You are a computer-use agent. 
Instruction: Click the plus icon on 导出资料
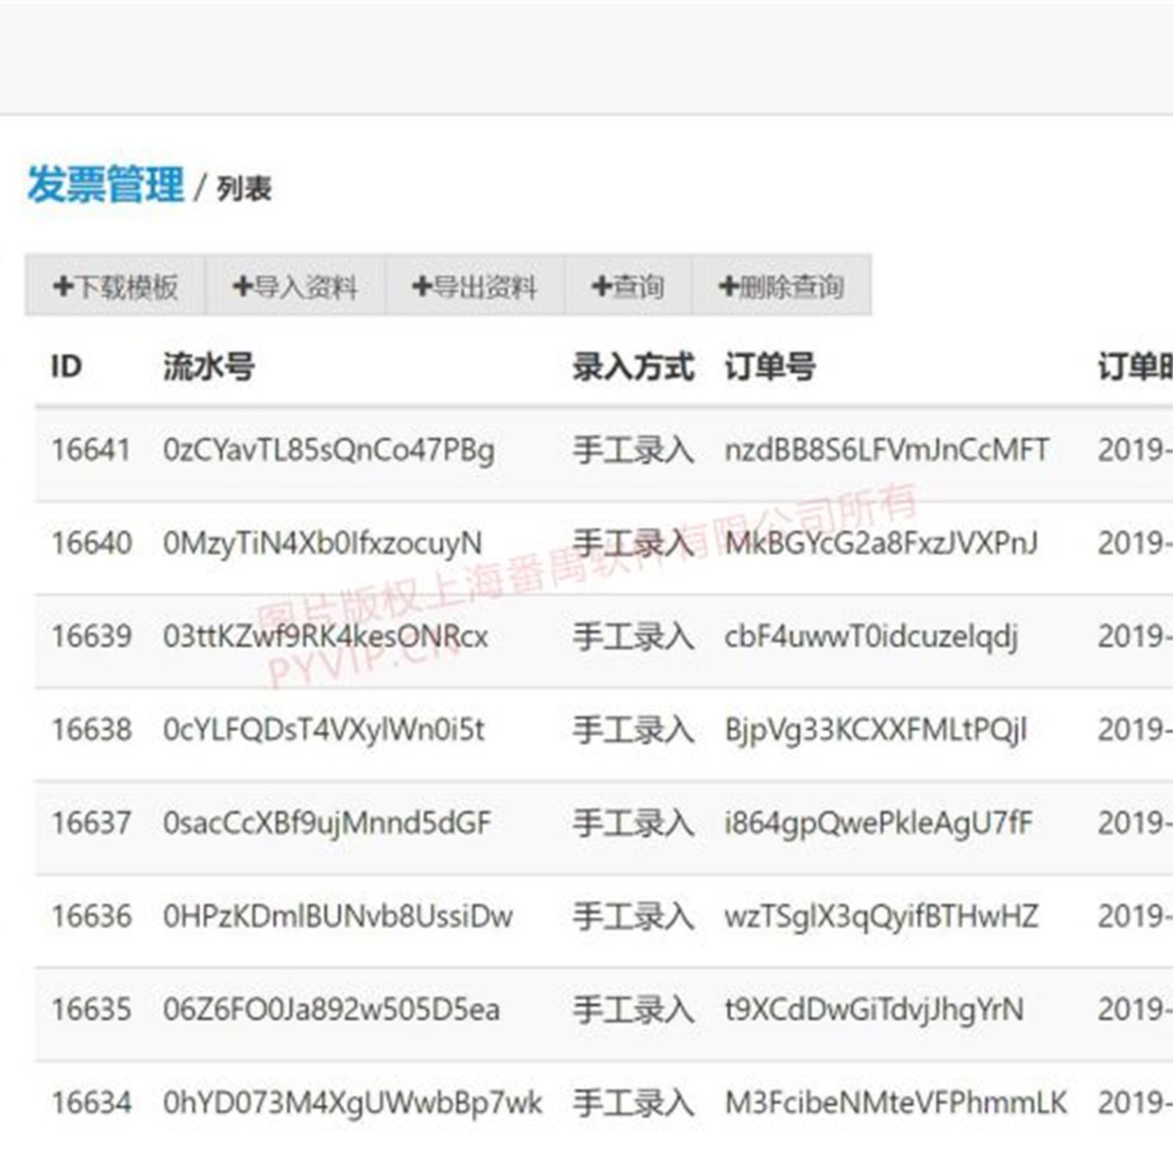click(x=422, y=286)
